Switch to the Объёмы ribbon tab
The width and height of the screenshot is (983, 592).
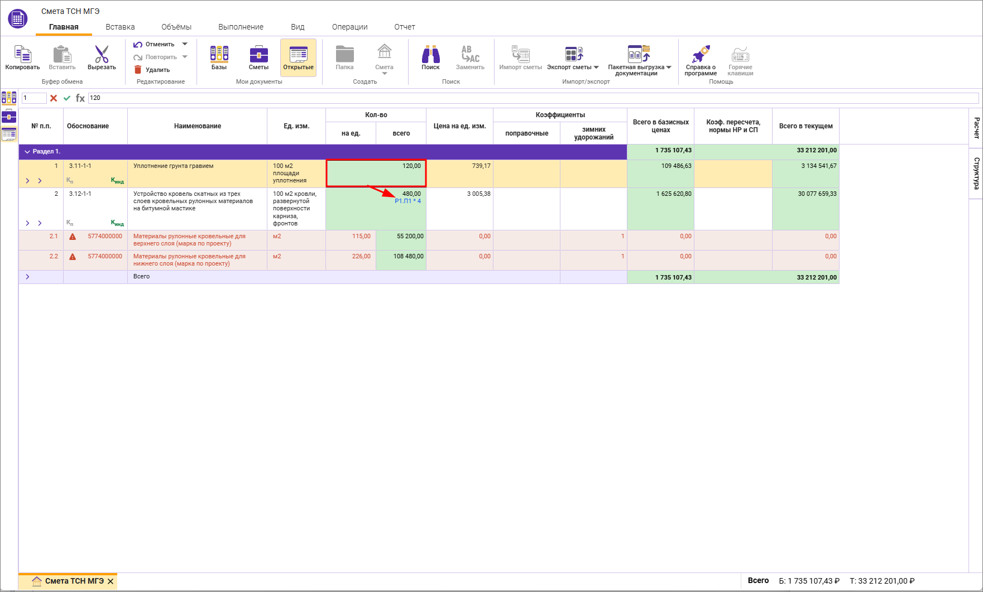(x=176, y=27)
